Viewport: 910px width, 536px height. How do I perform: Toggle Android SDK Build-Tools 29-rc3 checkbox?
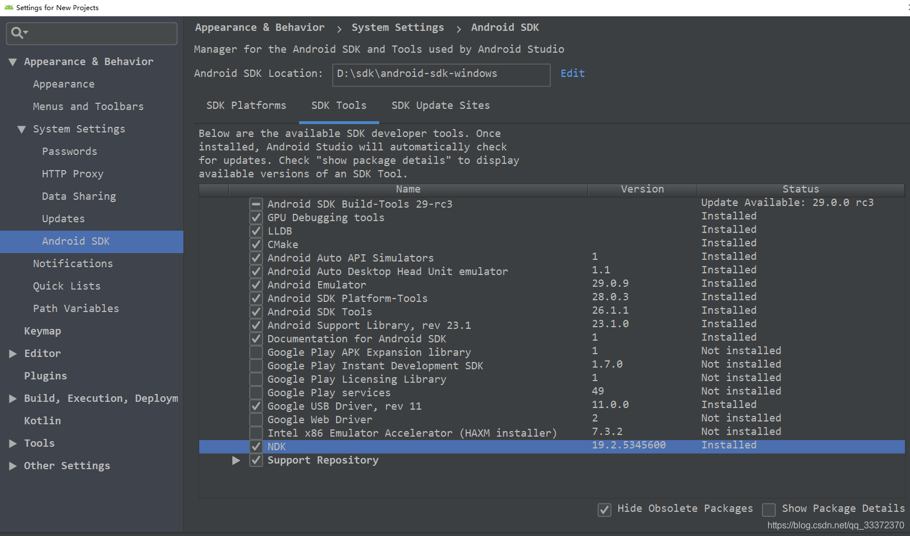point(256,204)
